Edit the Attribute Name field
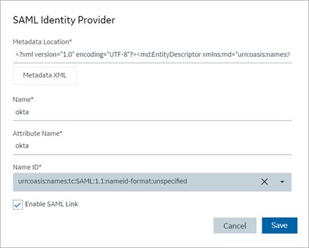 pos(152,146)
